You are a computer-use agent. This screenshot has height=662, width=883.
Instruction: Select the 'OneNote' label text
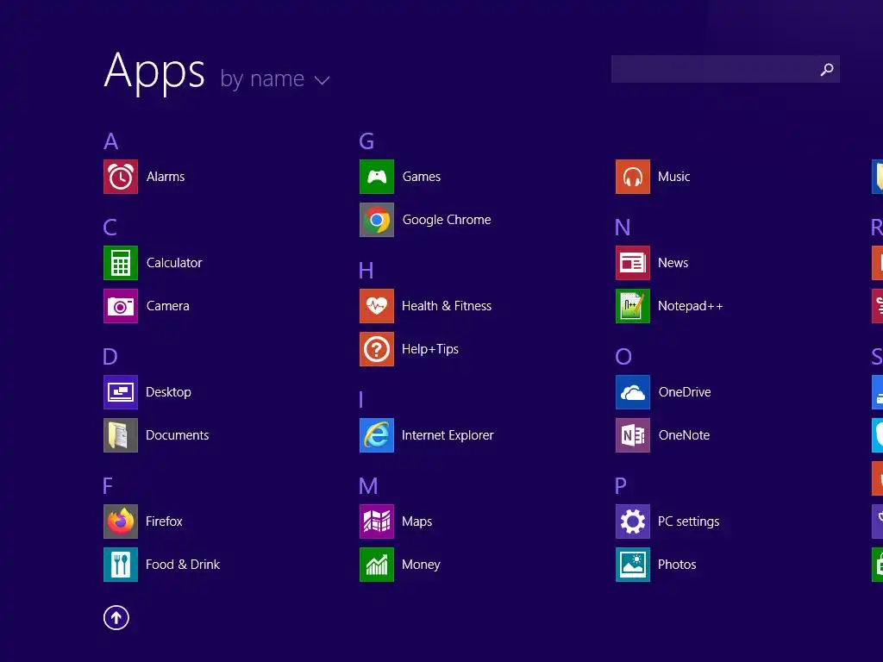tap(684, 435)
